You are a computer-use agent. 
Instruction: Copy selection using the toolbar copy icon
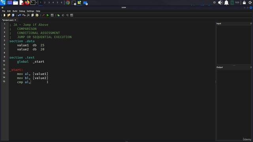pyautogui.click(x=32, y=15)
